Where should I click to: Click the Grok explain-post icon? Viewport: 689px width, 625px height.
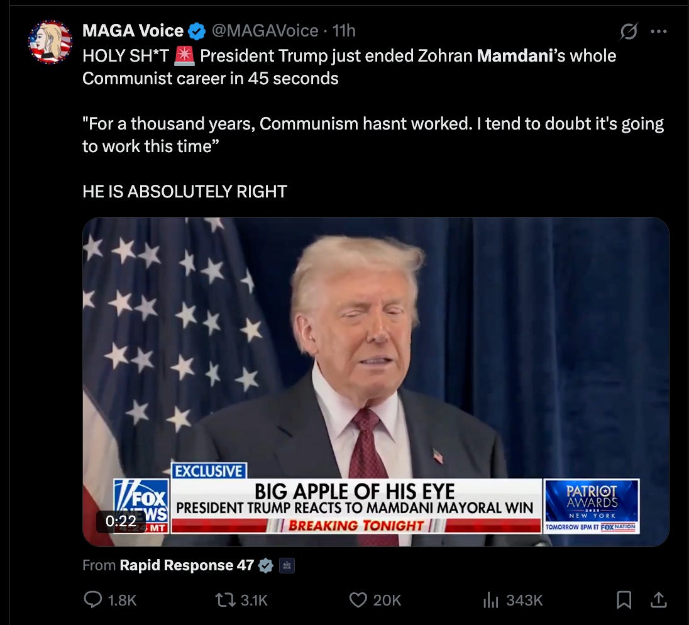(629, 31)
